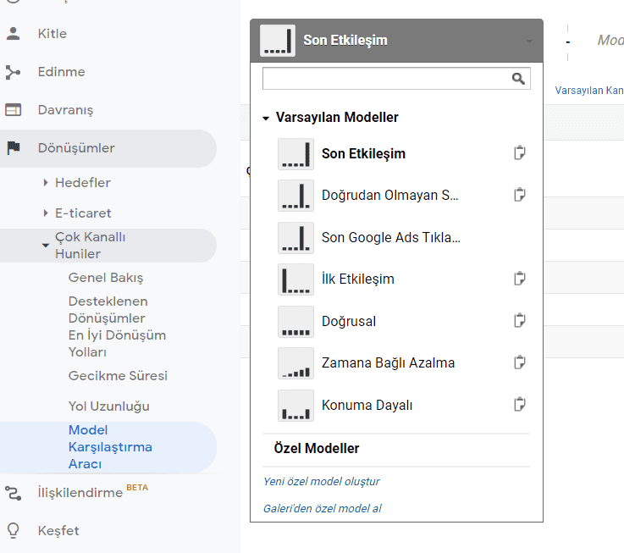Open Gecikme Süresi report in sidebar

(x=118, y=376)
